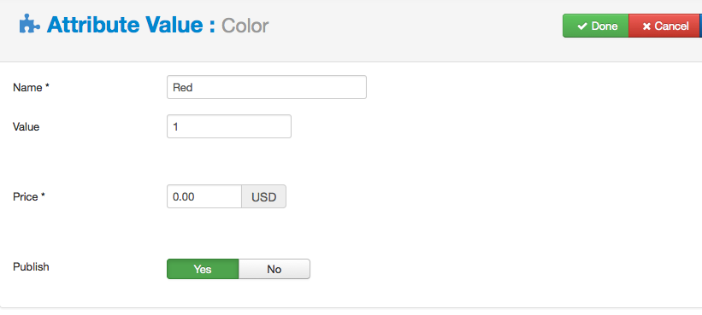This screenshot has width=702, height=315.
Task: Click the checkmark icon inside Done button
Action: coord(582,26)
